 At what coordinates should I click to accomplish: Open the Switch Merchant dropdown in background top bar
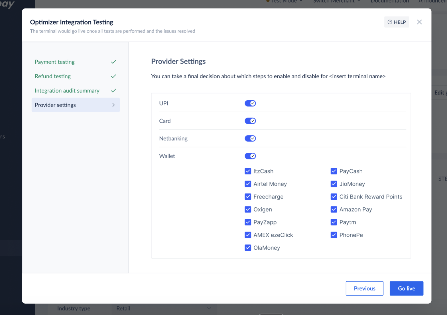(336, 1)
